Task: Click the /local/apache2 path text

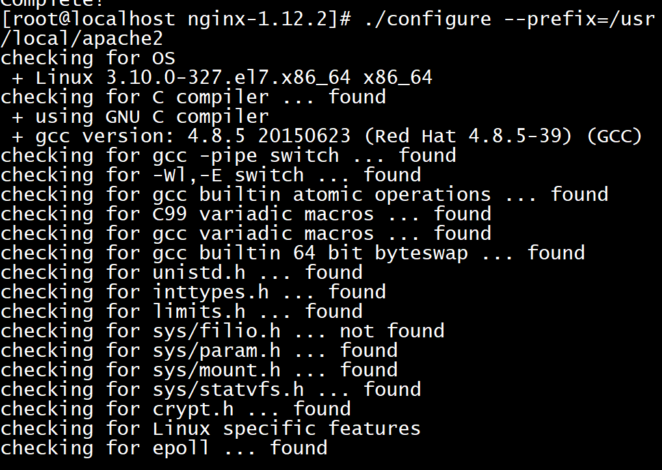Action: tap(82, 38)
